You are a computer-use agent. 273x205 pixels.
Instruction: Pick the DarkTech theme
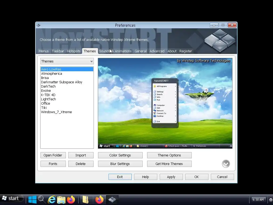tap(67, 86)
